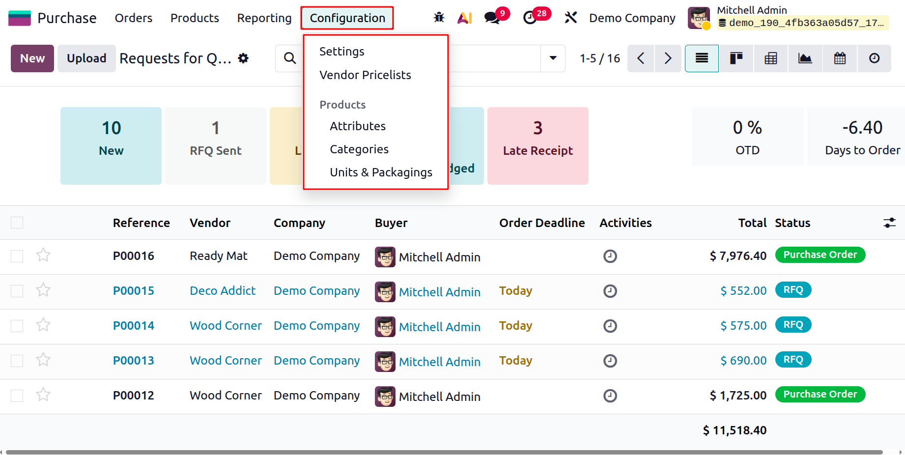Expand the search options dropdown arrow

(553, 58)
